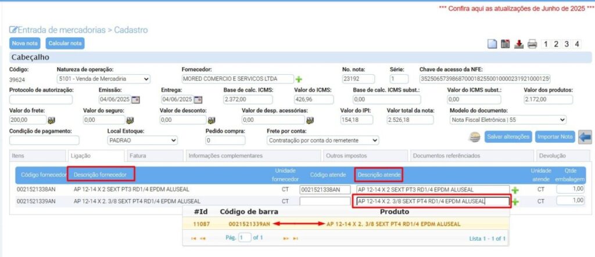
Task: Click the printer icon
Action: coord(532,44)
